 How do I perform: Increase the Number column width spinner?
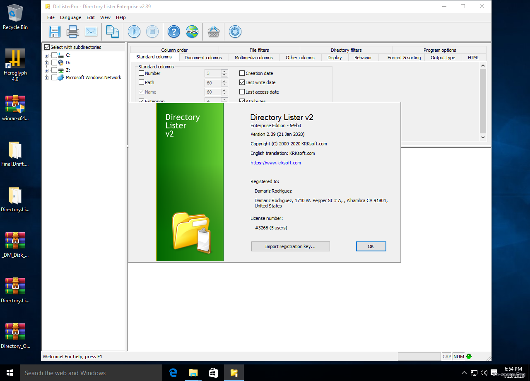click(224, 71)
